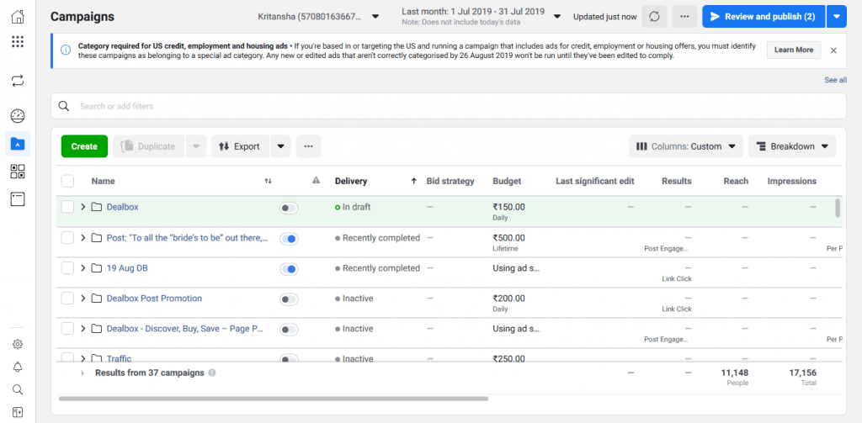The width and height of the screenshot is (862, 423).
Task: Sort by the Impressions column header
Action: (791, 181)
